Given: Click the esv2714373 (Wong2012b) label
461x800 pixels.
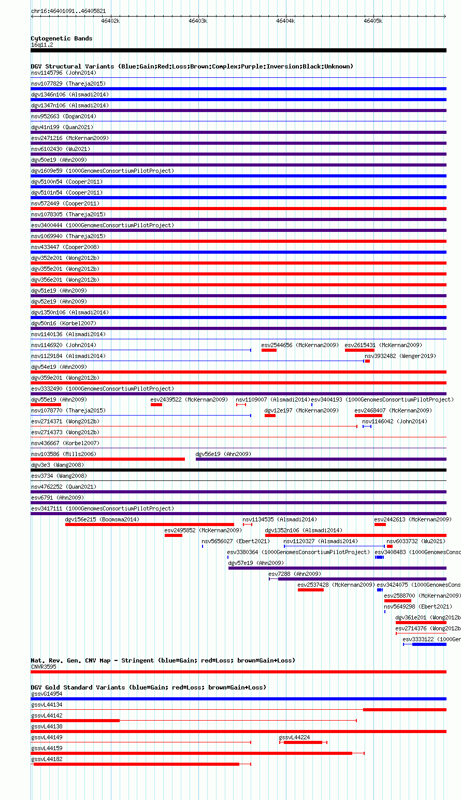Looking at the screenshot, I should (65, 432).
